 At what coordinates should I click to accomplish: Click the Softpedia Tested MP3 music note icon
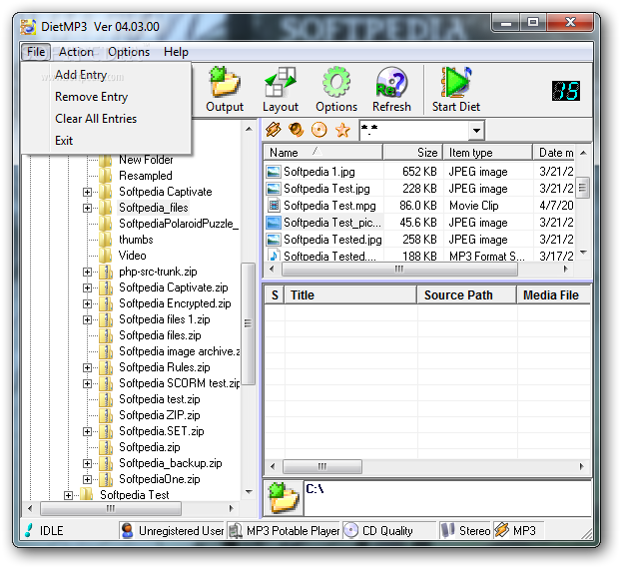click(x=274, y=256)
